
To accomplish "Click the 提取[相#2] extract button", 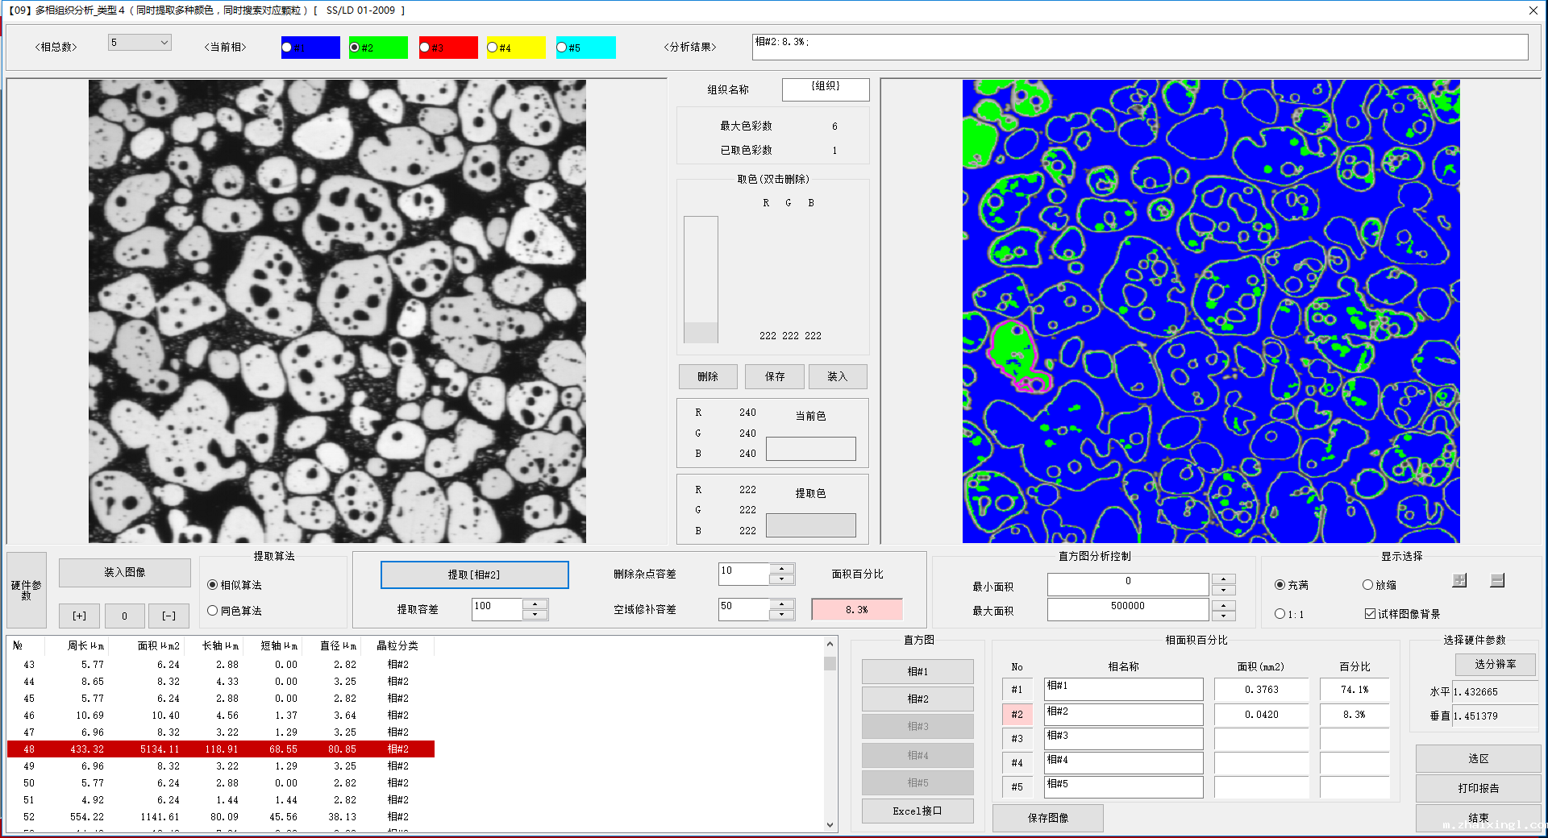I will [474, 575].
